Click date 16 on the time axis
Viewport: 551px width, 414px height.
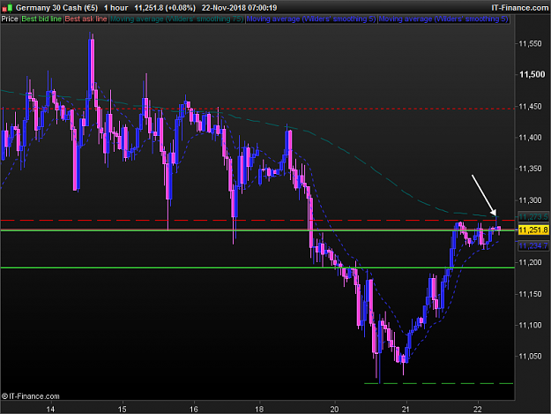194,409
